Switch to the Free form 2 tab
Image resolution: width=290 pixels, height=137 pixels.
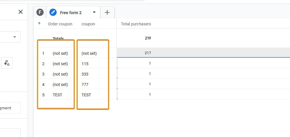click(x=71, y=13)
